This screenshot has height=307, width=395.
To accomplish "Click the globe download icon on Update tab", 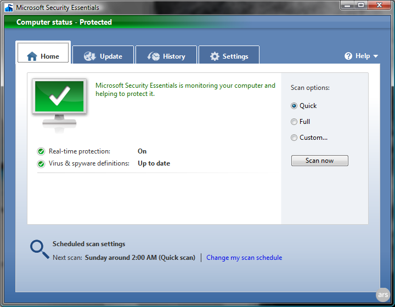I will pos(90,56).
